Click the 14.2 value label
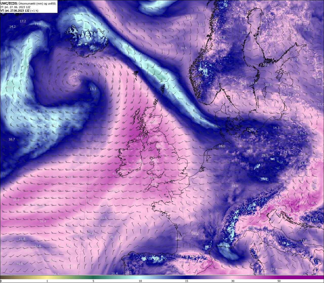This screenshot has width=324, height=283. (x=12, y=27)
